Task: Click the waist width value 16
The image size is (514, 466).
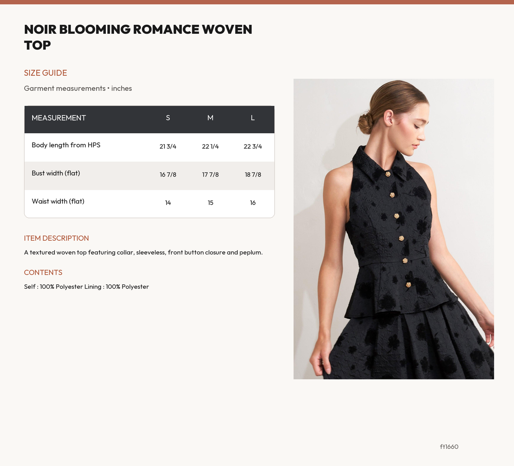Action: (x=253, y=203)
